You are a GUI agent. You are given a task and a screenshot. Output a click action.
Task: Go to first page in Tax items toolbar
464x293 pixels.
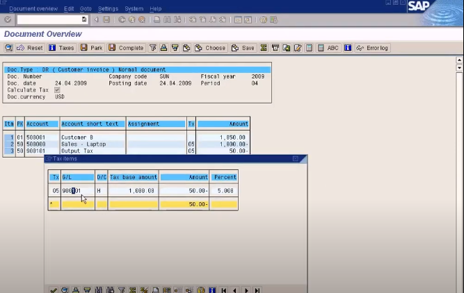pos(224,290)
